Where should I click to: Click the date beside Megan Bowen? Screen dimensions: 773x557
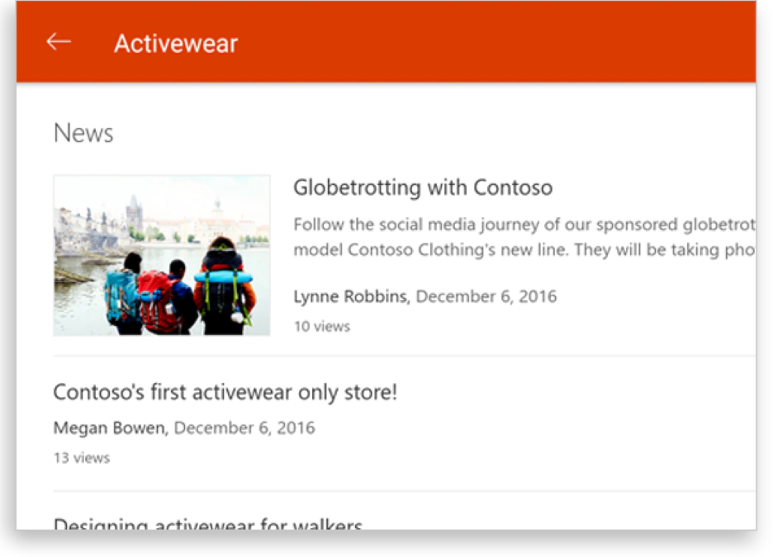coord(244,427)
